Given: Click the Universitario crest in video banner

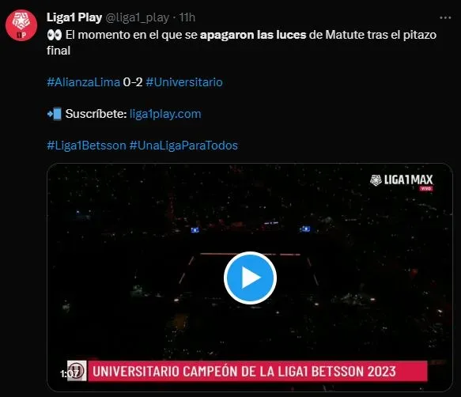Looking at the screenshot, I should 77,371.
